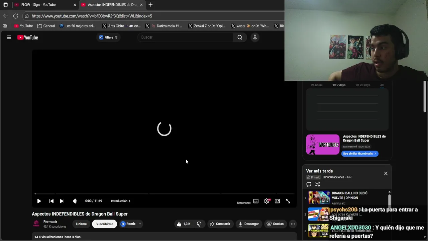This screenshot has width=428, height=241.
Task: Click the address bar URL
Action: tap(92, 16)
